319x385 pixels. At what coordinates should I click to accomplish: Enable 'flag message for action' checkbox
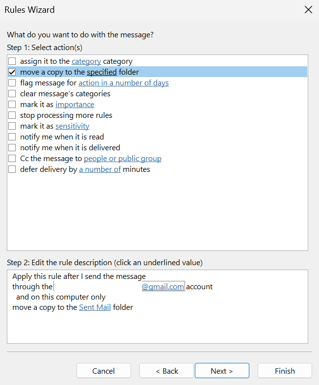12,82
